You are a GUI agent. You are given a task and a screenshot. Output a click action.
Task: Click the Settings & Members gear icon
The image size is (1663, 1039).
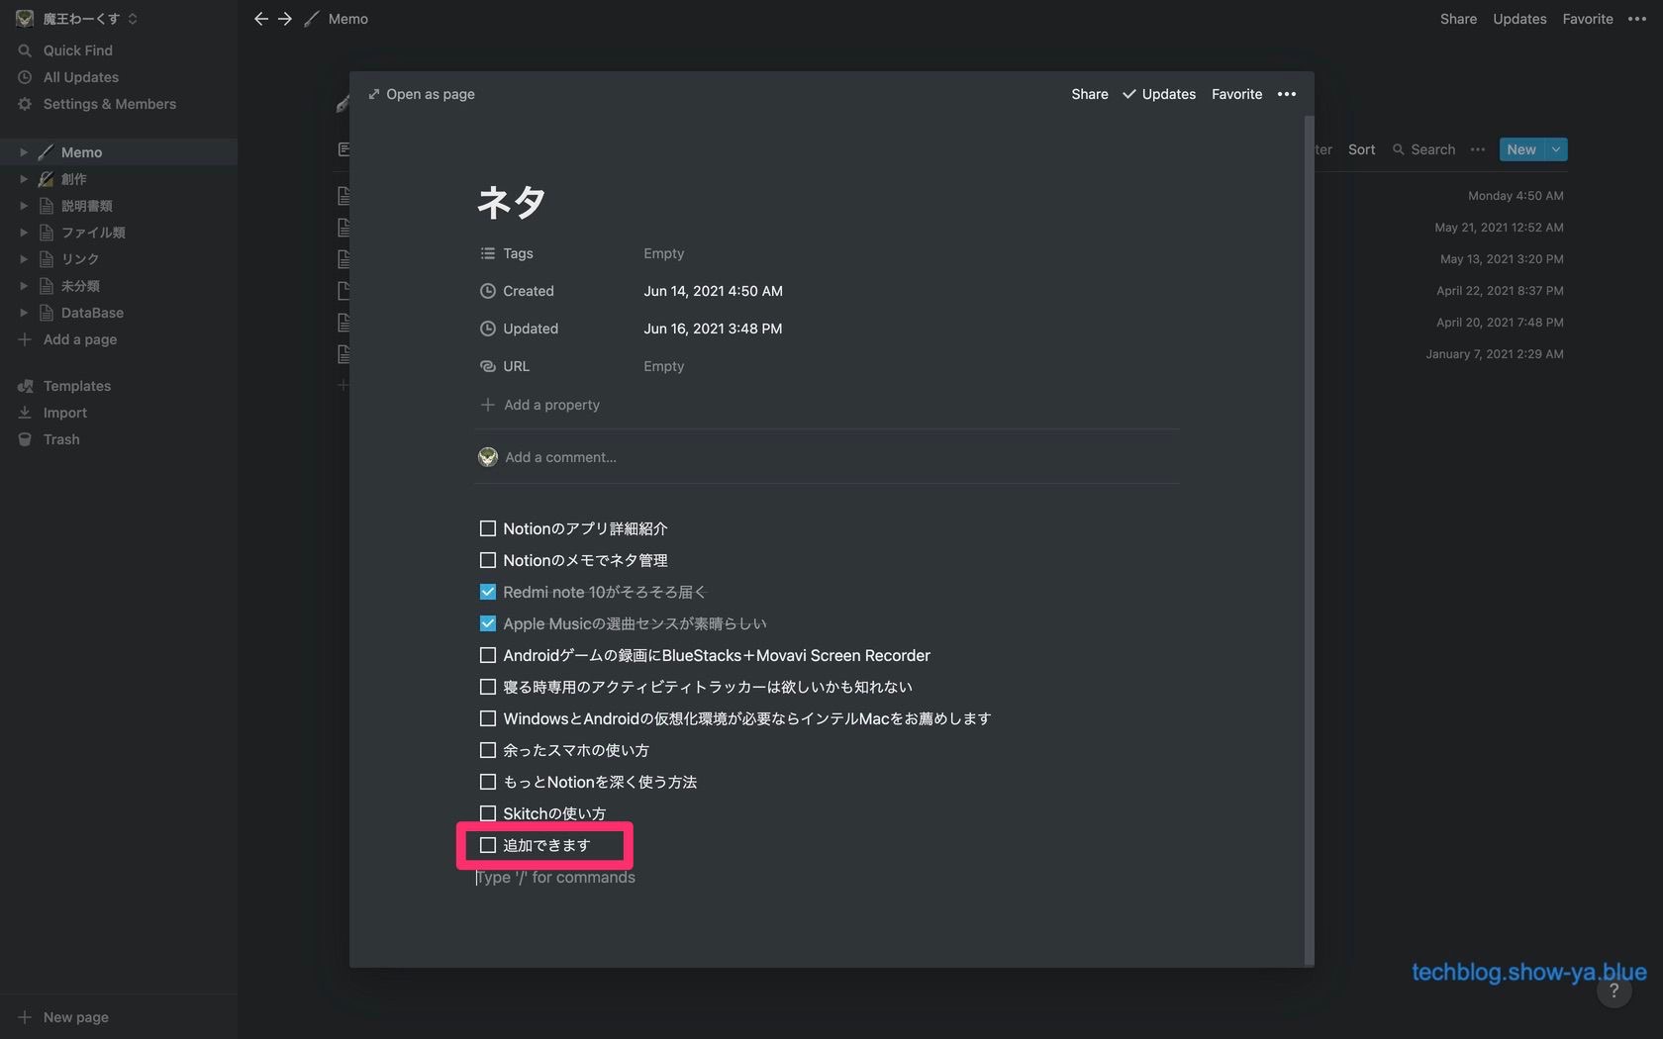[25, 104]
